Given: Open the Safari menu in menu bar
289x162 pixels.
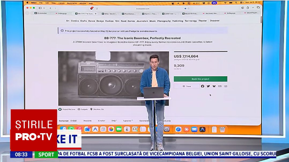Looking at the screenshot, I should tap(34, 3).
